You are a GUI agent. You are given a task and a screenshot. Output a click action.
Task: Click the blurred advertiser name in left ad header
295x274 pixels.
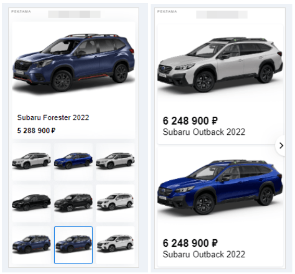pyautogui.click(x=74, y=14)
